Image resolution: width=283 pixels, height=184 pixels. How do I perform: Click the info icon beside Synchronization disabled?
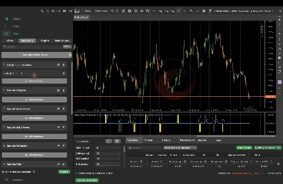pos(34,172)
